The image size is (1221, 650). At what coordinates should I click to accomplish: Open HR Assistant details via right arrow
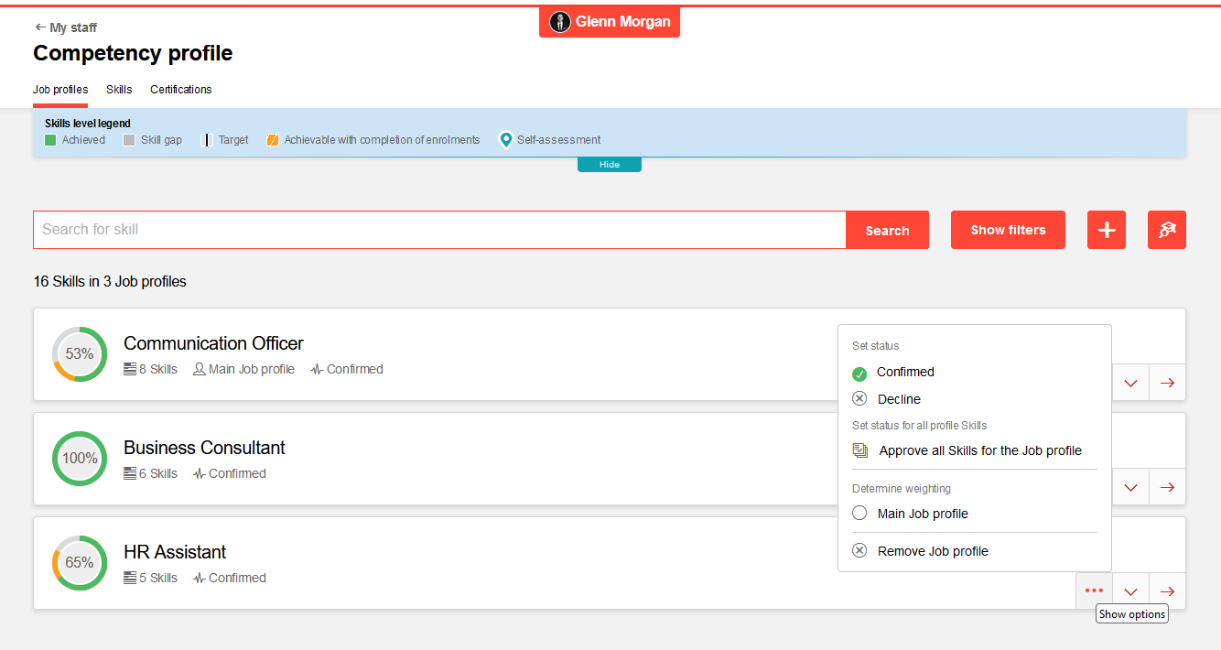pos(1167,590)
